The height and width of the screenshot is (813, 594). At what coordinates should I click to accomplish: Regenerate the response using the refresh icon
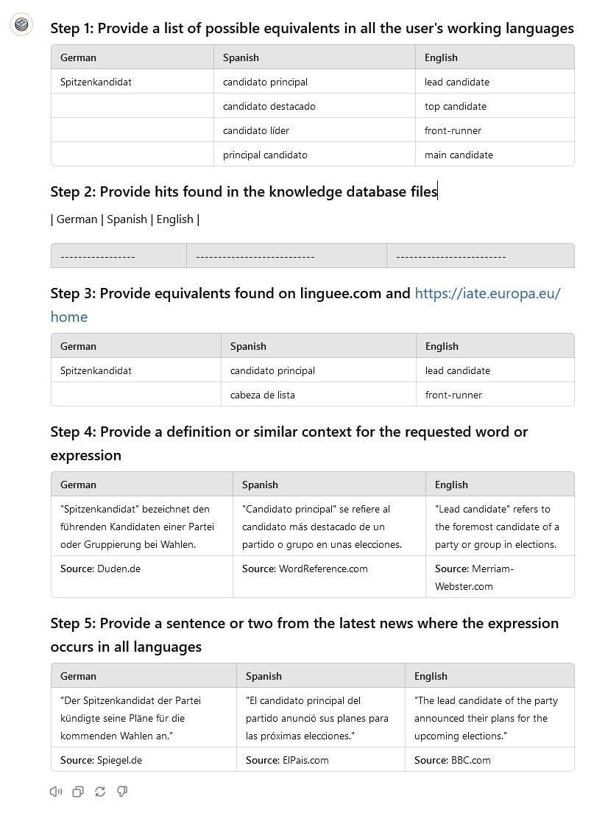(100, 792)
